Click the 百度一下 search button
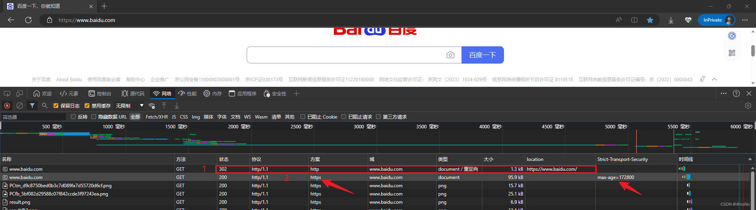This screenshot has height=210, width=756. [482, 55]
